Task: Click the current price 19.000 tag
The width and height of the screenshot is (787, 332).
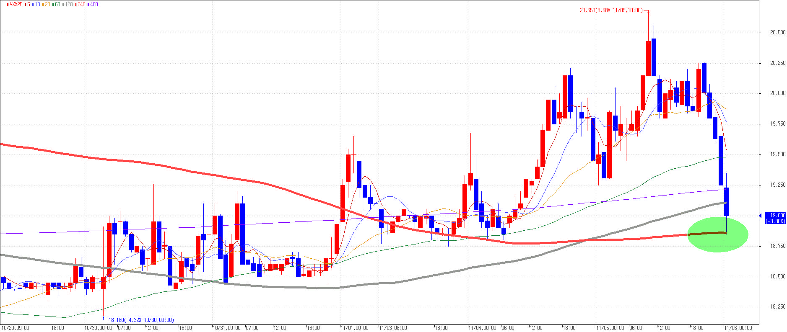Action: 775,218
